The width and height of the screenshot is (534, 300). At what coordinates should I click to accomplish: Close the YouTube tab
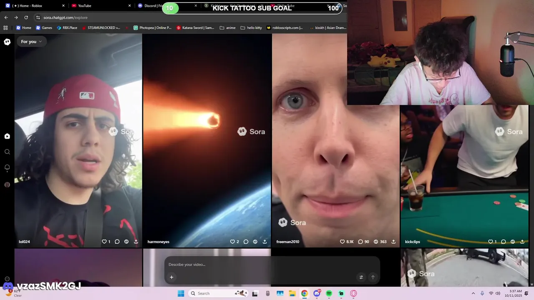[x=129, y=6]
